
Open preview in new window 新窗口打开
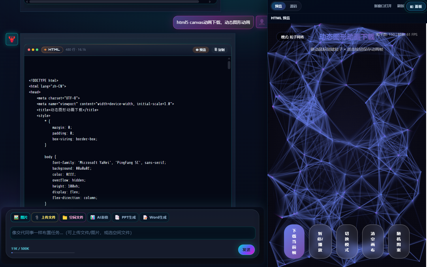click(383, 6)
